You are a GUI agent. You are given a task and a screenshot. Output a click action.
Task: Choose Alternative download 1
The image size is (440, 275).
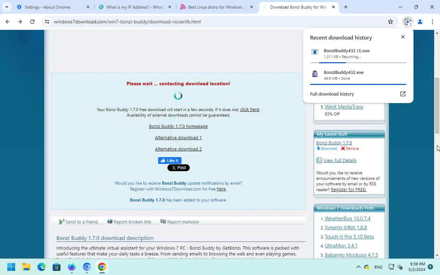coord(178,137)
